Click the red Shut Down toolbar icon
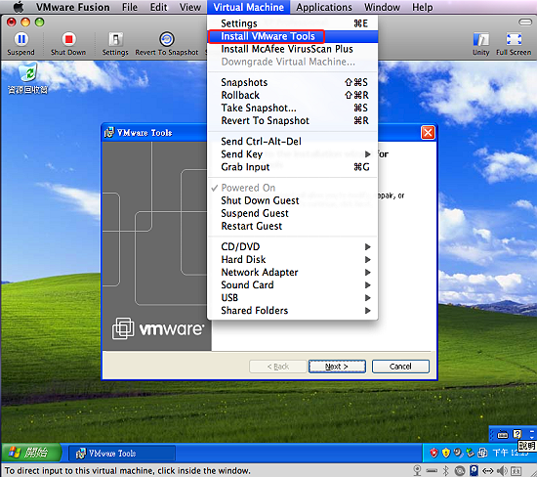 (x=68, y=39)
